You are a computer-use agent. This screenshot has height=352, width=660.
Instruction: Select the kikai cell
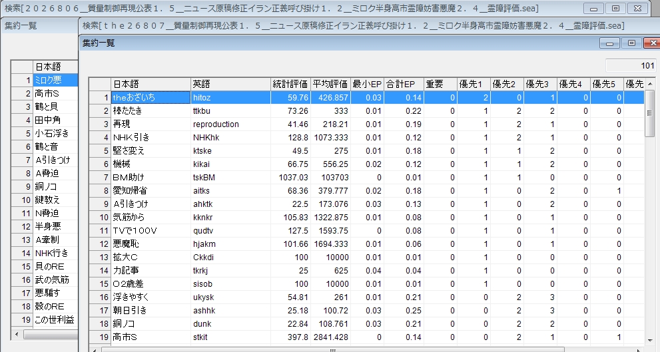[x=230, y=164]
